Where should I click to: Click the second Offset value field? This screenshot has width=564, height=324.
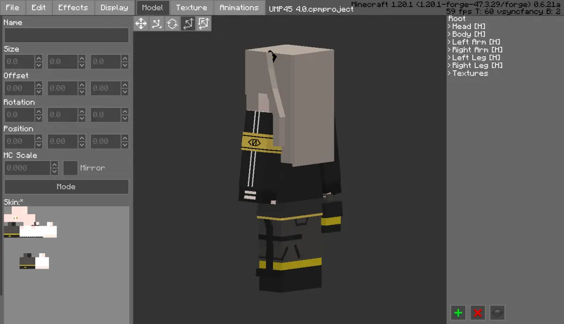(63, 88)
